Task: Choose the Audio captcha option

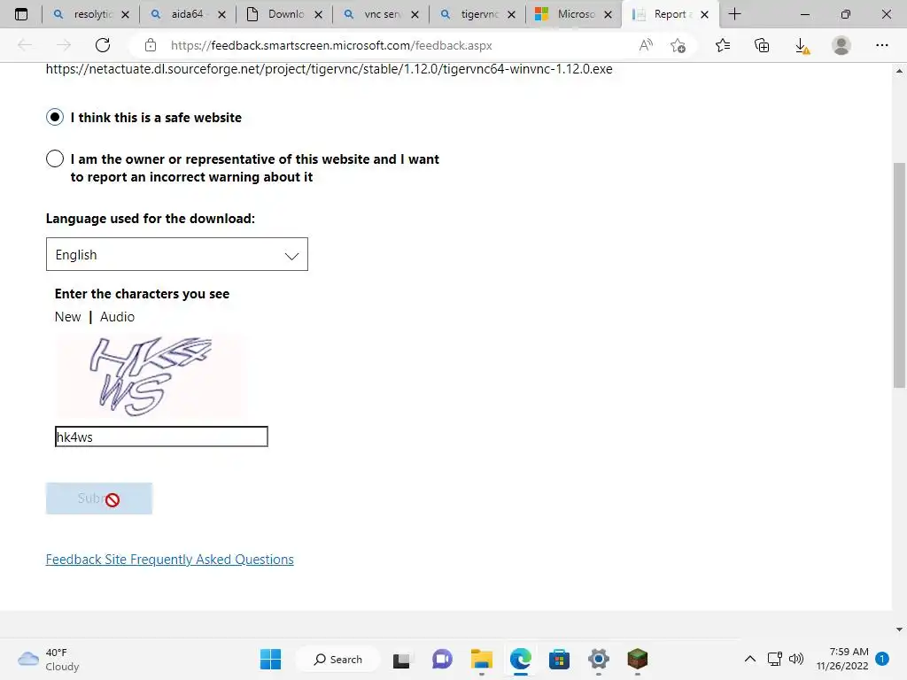Action: 118,317
